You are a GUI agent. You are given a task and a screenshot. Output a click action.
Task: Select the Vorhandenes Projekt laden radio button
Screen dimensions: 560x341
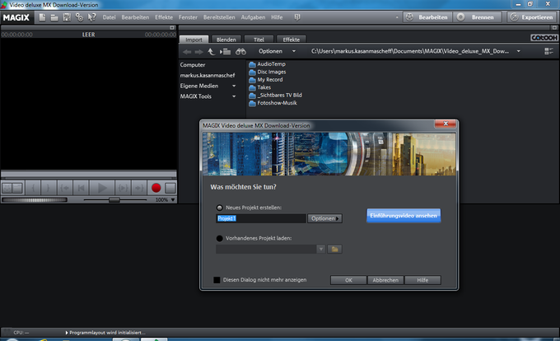pos(220,238)
